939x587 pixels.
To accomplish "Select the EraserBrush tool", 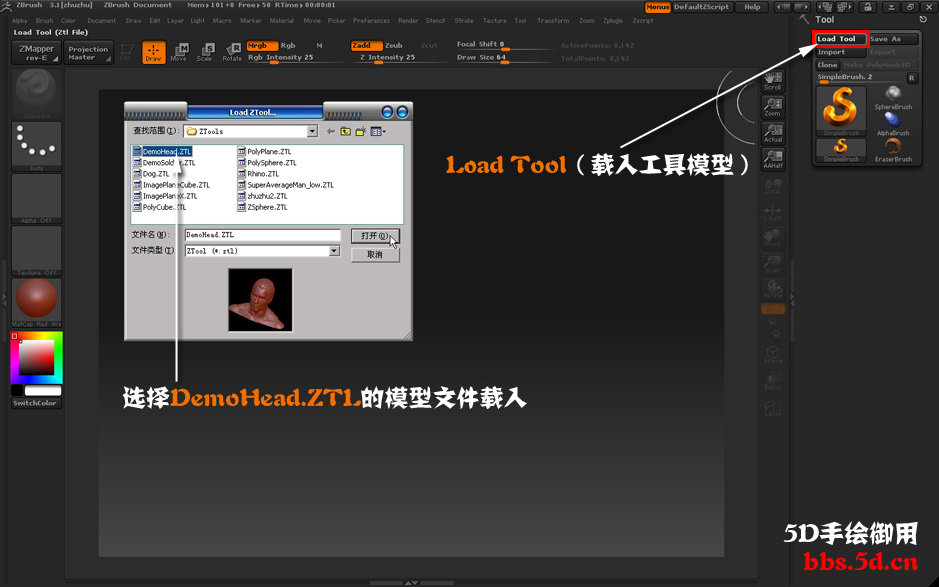I will [x=893, y=150].
